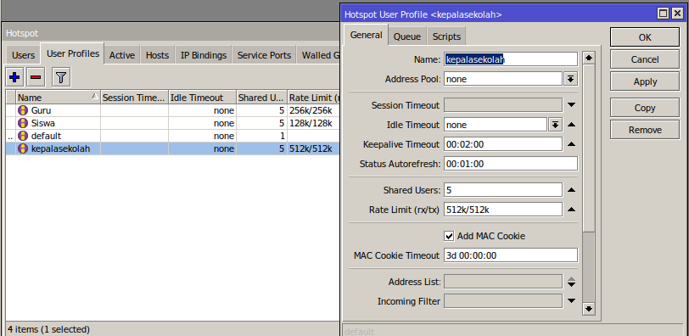Click the Shared Users input field

coord(503,190)
